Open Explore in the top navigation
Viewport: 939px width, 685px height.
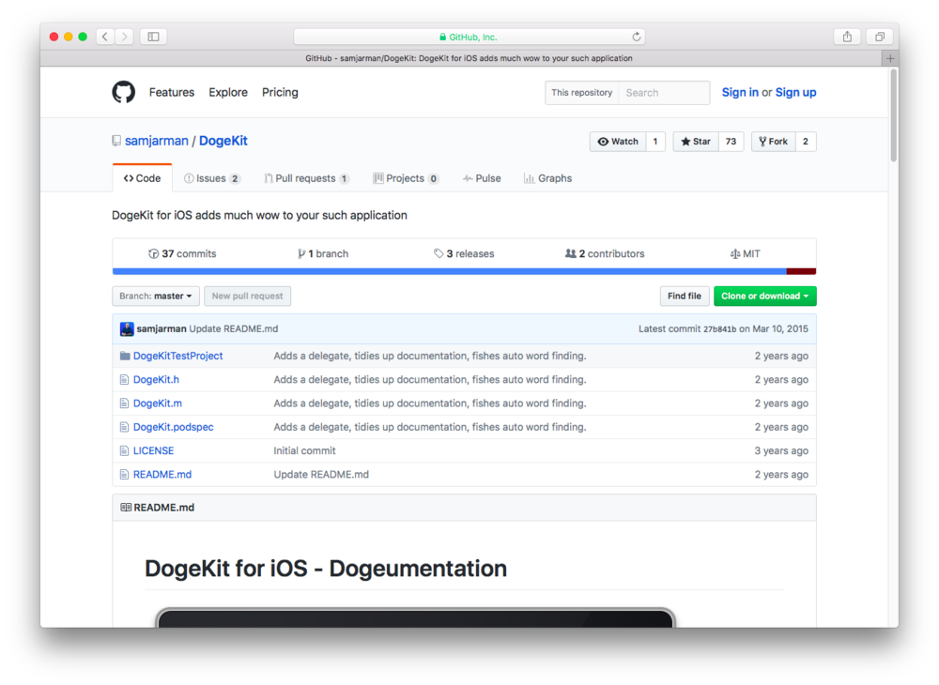tap(228, 92)
